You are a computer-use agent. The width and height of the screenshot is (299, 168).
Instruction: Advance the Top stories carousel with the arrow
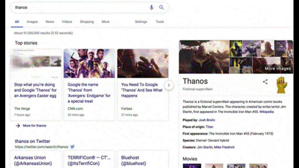click(169, 85)
